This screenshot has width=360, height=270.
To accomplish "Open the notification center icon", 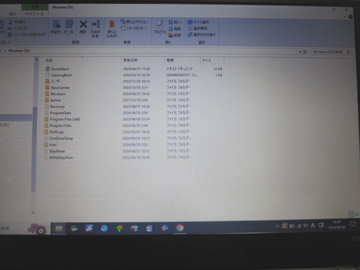I will tap(352, 224).
